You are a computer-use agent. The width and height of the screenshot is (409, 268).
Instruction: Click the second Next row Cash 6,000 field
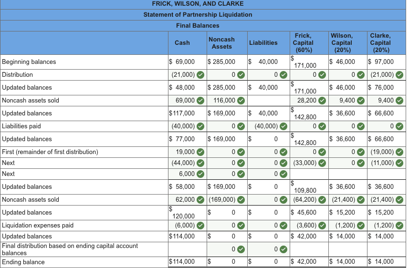pyautogui.click(x=188, y=174)
